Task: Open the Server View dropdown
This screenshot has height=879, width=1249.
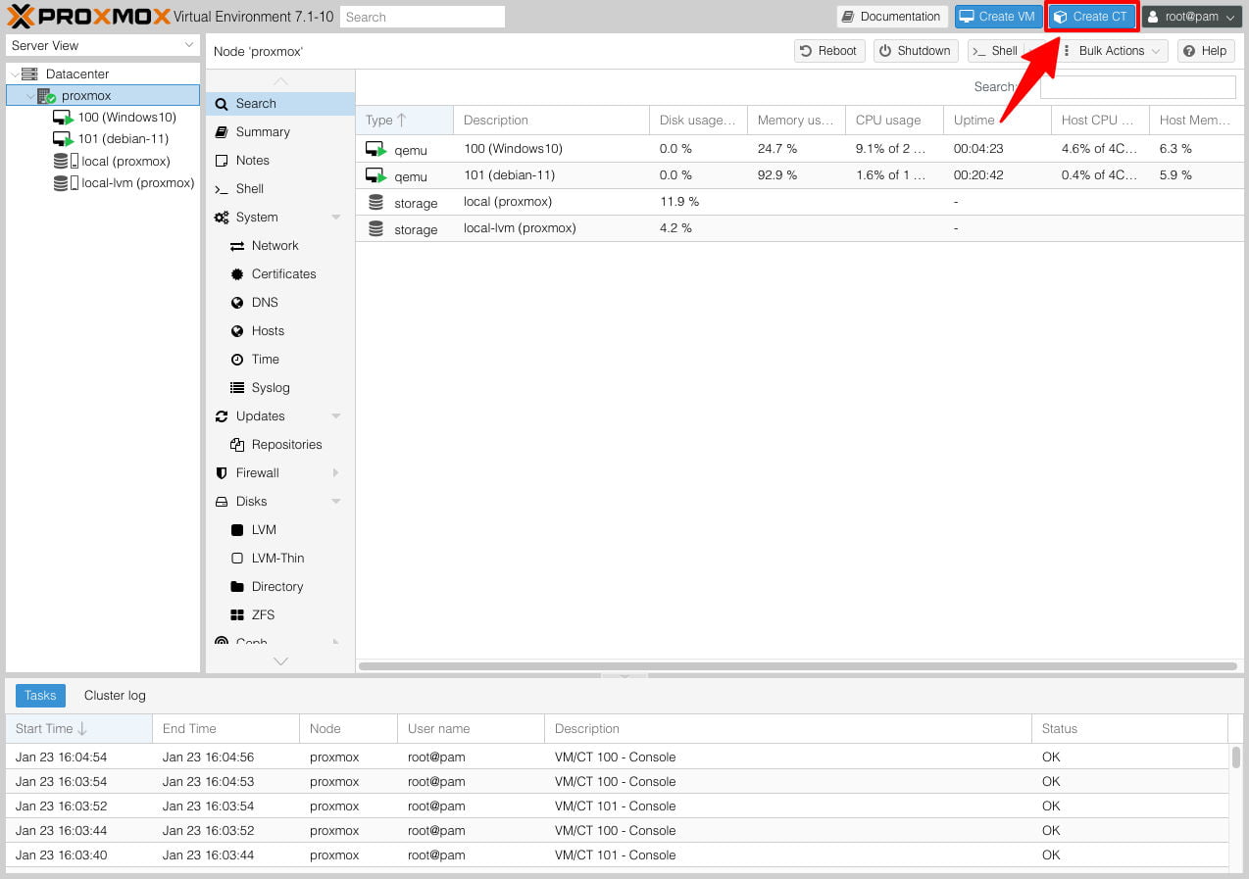Action: pos(103,46)
